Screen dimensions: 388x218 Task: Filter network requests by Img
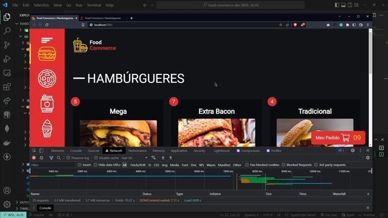(x=164, y=165)
